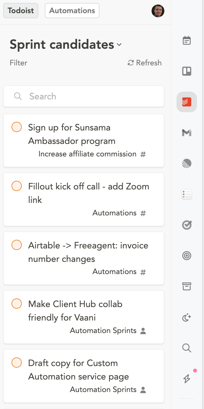The image size is (204, 409).
Task: Switch to the Todoist tab
Action: (21, 11)
